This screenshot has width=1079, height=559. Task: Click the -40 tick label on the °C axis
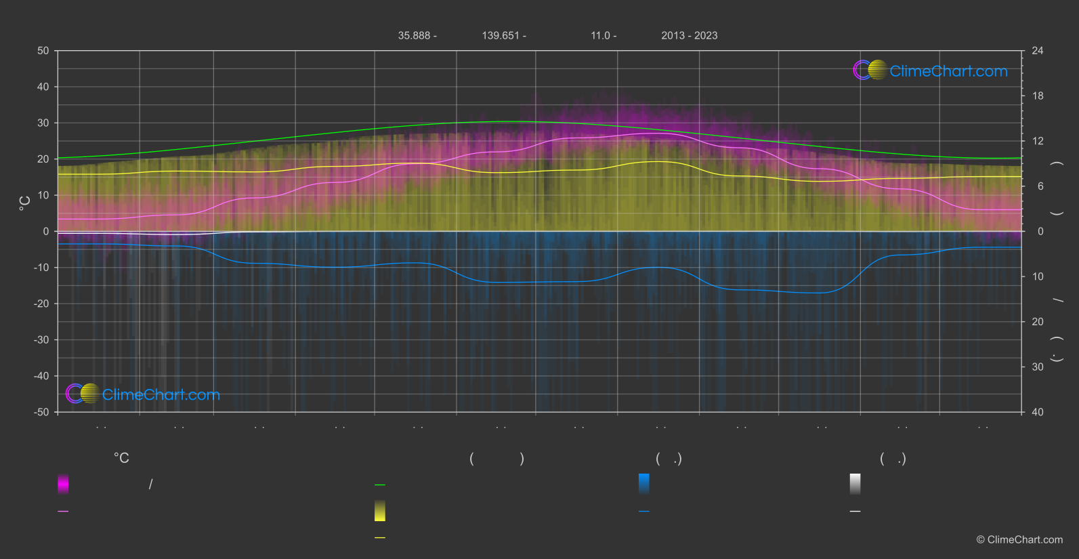[41, 376]
